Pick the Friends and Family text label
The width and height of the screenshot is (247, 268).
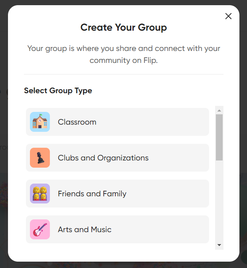[x=92, y=194]
